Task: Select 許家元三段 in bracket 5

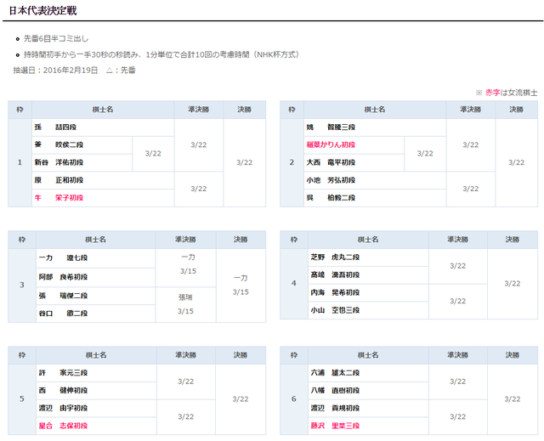Action: 59,372
